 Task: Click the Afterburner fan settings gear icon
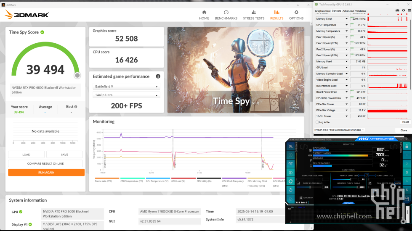tap(370, 183)
